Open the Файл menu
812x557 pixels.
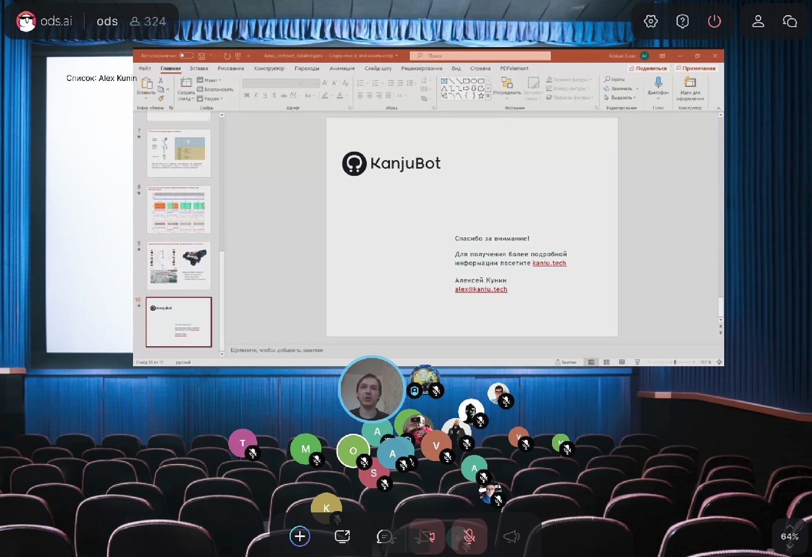(x=145, y=68)
